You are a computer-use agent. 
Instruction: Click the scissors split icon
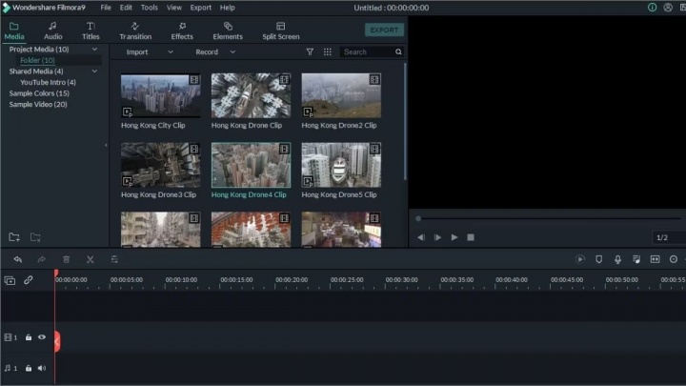click(x=91, y=259)
